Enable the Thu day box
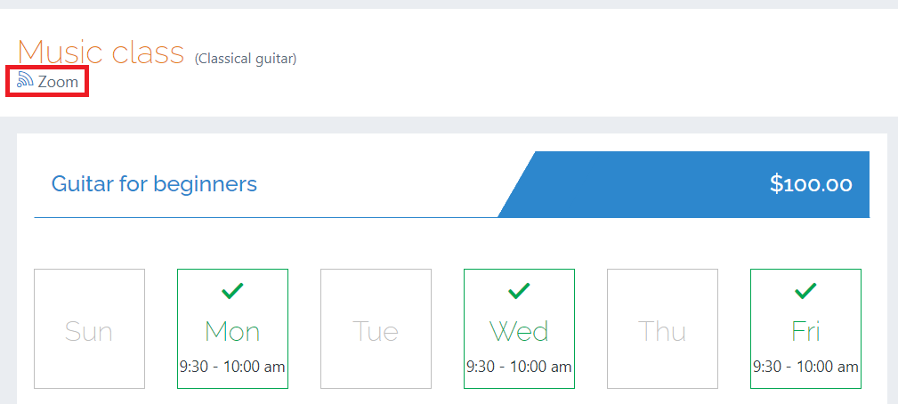 click(662, 328)
